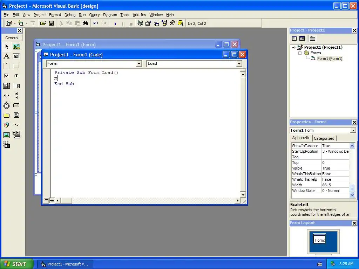Select the General toolbox tab
Screen dimensions: 359x269
pos(12,38)
